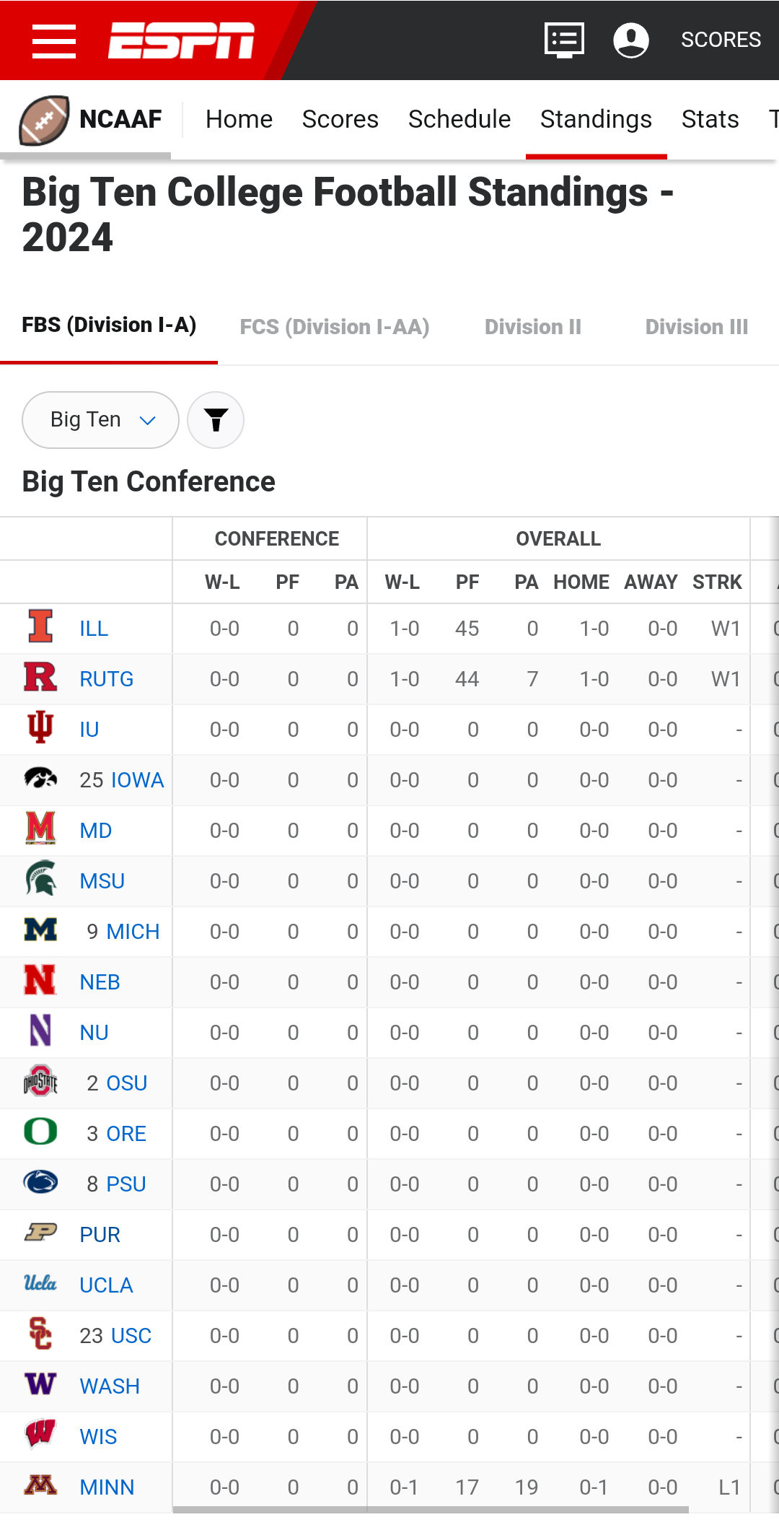This screenshot has height=1530, width=779.
Task: Click the horizontal table scrollbar
Action: point(431,1509)
